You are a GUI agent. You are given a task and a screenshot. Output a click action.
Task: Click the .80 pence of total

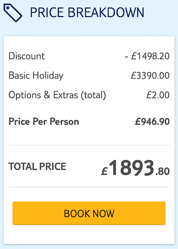(x=162, y=172)
